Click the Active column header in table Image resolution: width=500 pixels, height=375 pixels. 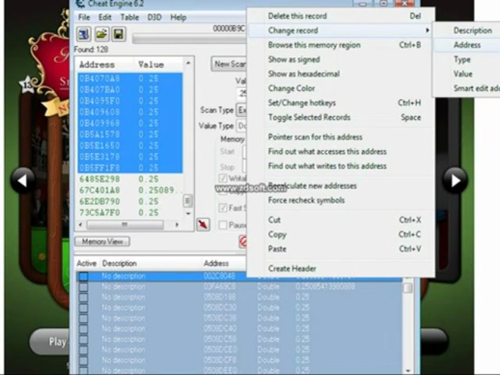[x=86, y=264]
